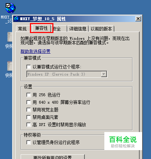Image resolution: width=151 pixels, height=159 pixels.
Task: Go to the 详细信息 tab
Action: [x=78, y=29]
